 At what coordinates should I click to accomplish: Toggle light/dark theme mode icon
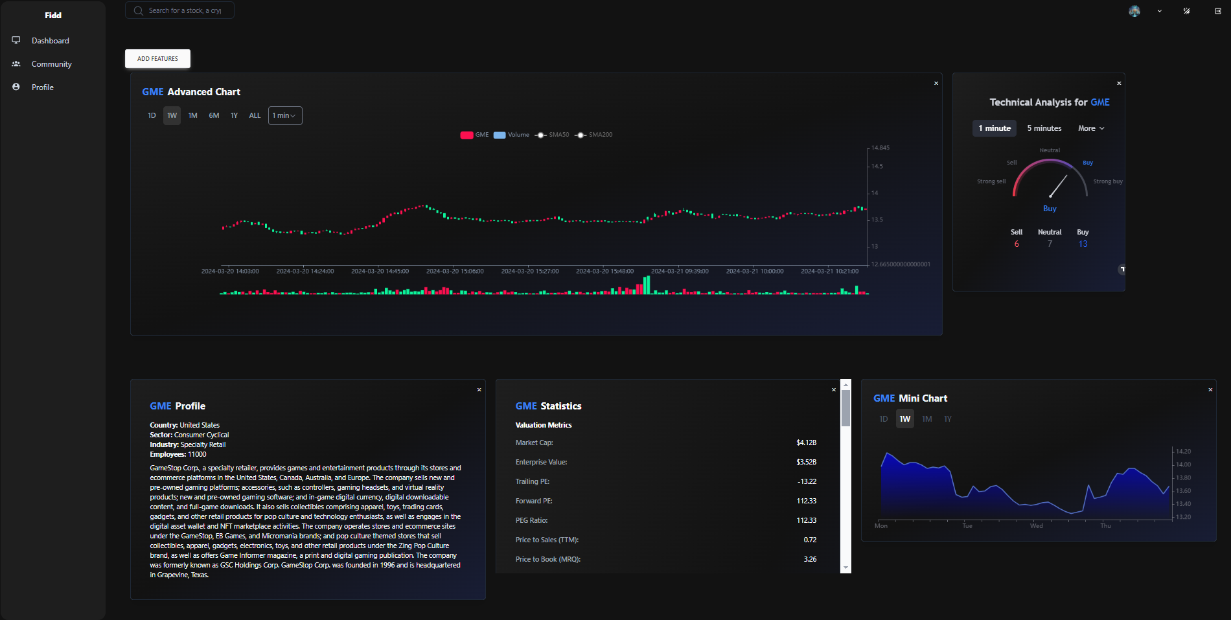pyautogui.click(x=1187, y=11)
